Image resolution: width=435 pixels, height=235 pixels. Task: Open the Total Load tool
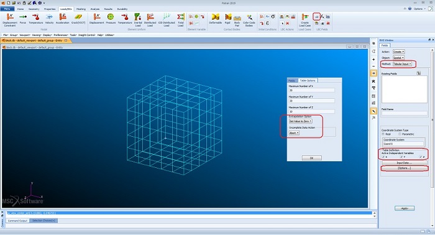tap(181, 20)
